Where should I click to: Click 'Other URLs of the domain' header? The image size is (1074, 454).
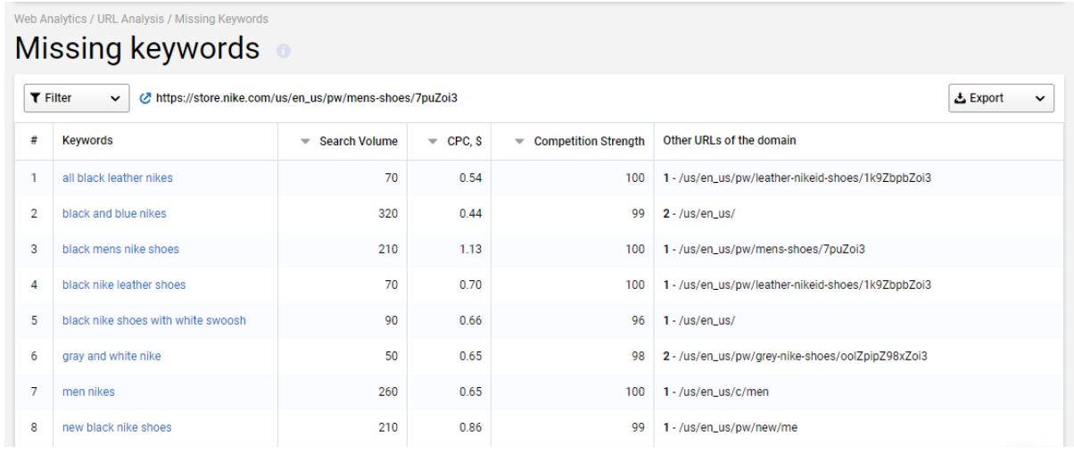[730, 141]
